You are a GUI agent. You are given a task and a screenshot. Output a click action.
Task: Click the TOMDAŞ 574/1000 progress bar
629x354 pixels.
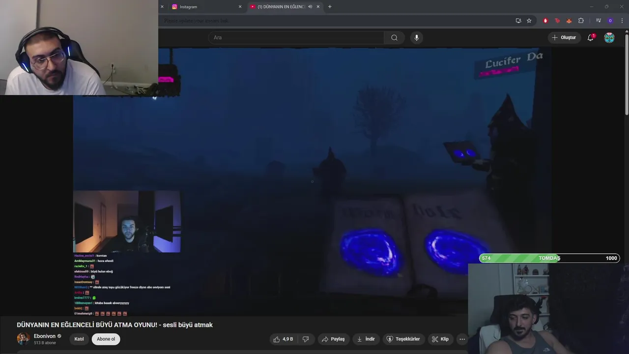(x=549, y=258)
